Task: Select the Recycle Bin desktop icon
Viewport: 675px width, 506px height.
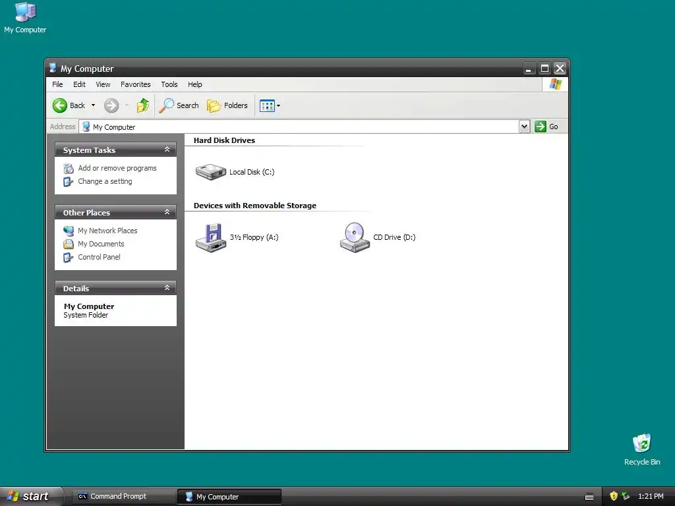Action: coord(642,449)
